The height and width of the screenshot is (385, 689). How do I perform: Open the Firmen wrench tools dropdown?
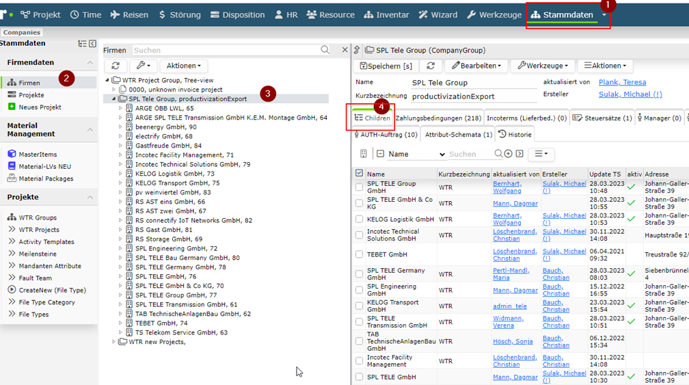(x=144, y=66)
